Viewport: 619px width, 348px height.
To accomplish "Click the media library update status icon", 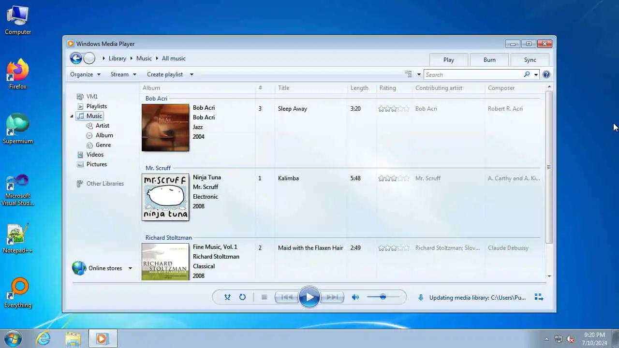I will point(421,298).
